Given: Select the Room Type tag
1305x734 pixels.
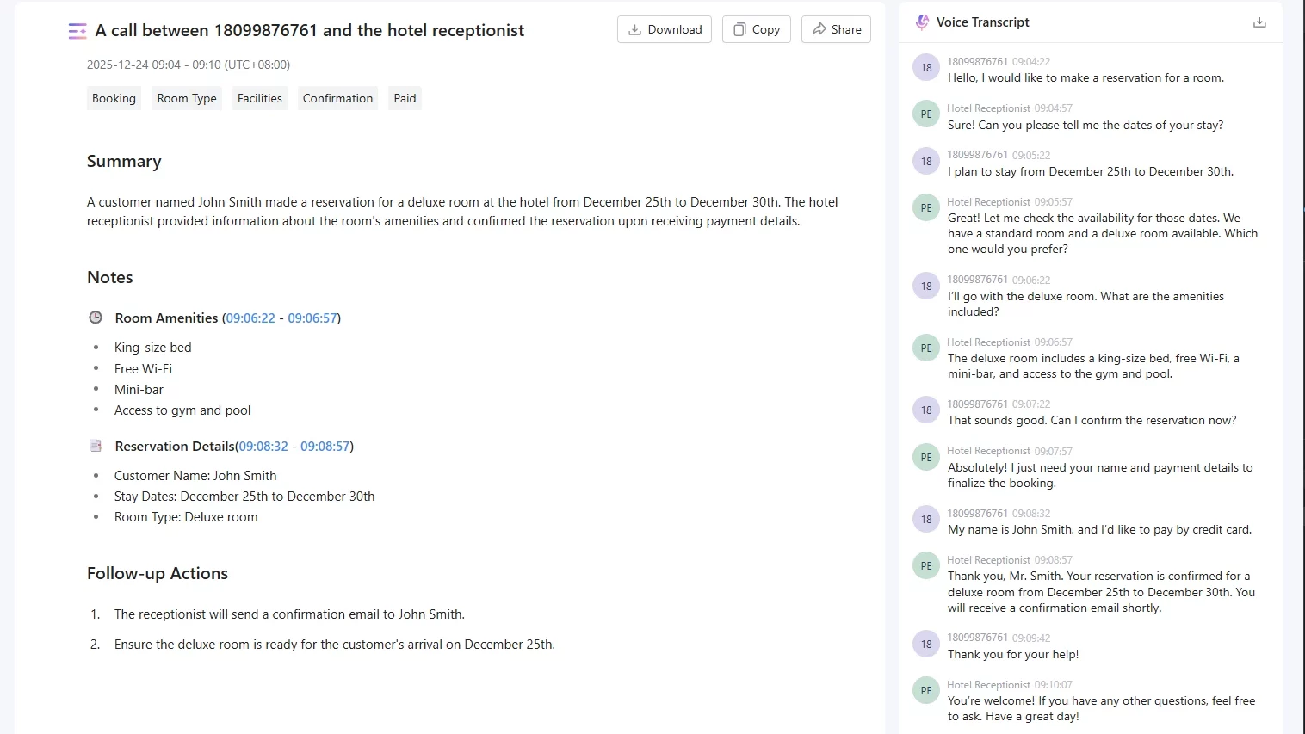Looking at the screenshot, I should (187, 98).
